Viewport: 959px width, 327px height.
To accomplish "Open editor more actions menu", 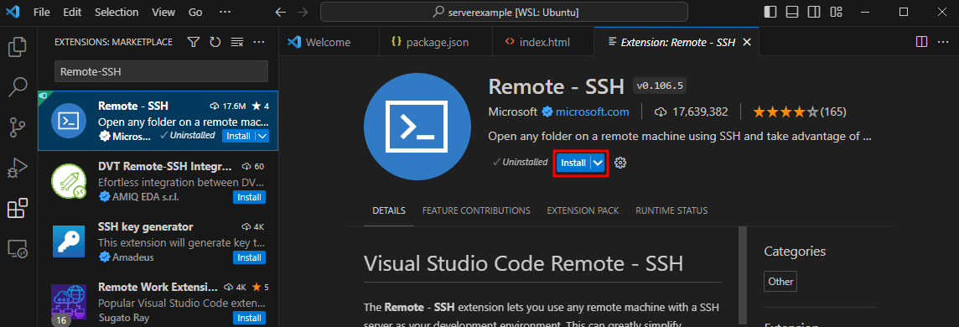I will point(942,42).
